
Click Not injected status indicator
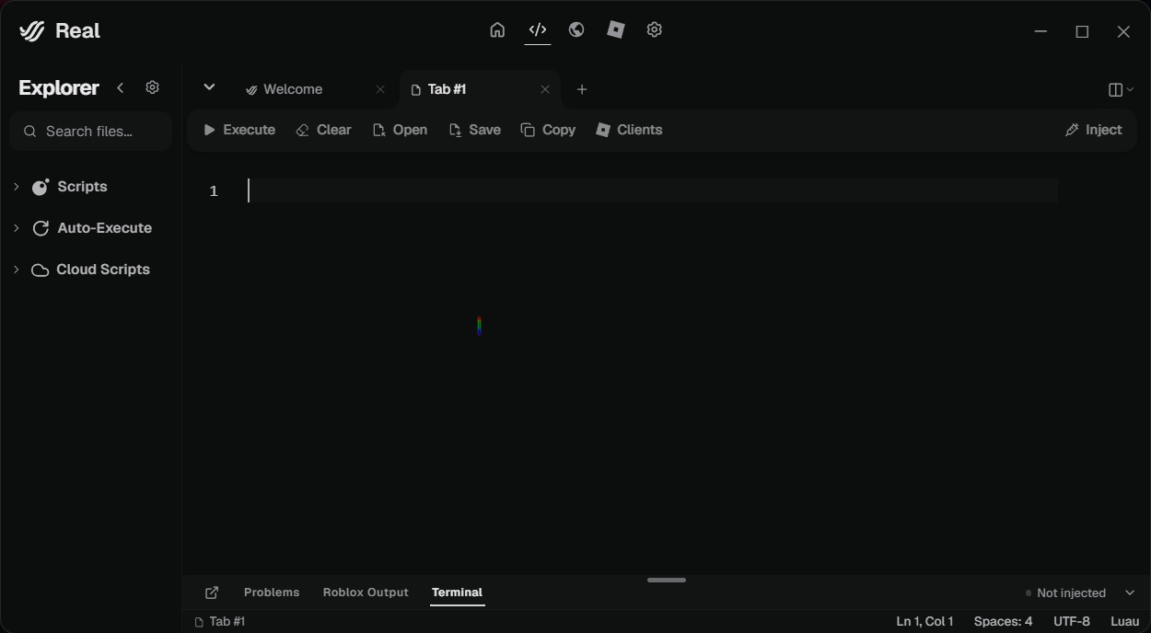click(1065, 593)
